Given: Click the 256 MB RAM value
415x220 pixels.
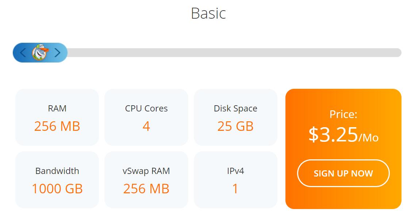Looking at the screenshot, I should tap(57, 126).
